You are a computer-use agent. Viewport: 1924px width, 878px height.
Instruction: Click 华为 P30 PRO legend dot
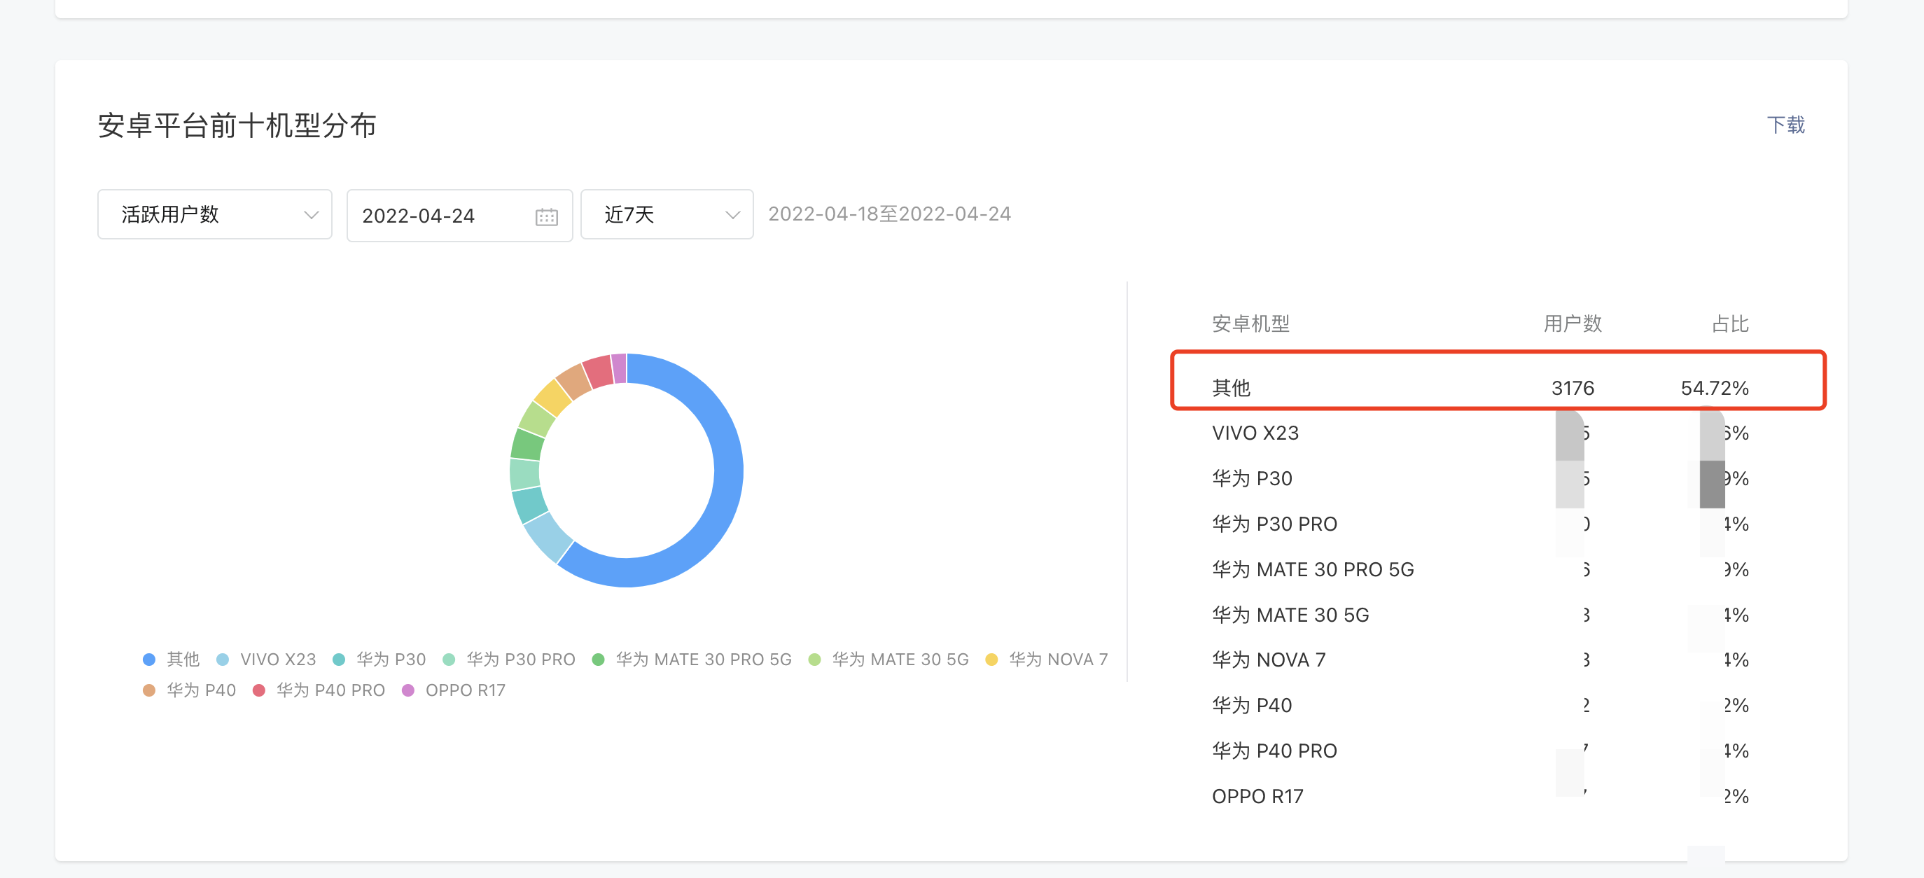pyautogui.click(x=449, y=660)
